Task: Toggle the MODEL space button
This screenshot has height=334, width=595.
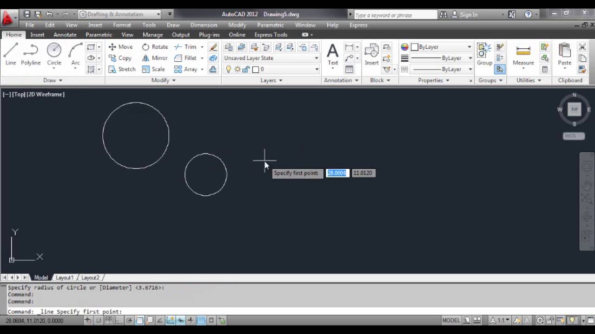Action: (451, 321)
